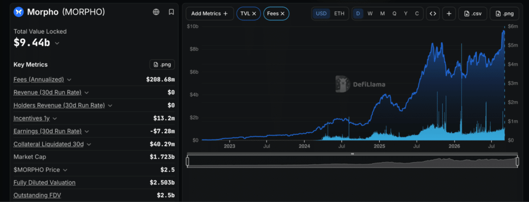529x202 pixels.
Task: Click the Outstanding FDV label
Action: tap(37, 195)
